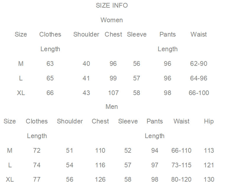Screen dimensions: 226x184
Task: Click the SIZE INFO title
Action: coord(112,6)
